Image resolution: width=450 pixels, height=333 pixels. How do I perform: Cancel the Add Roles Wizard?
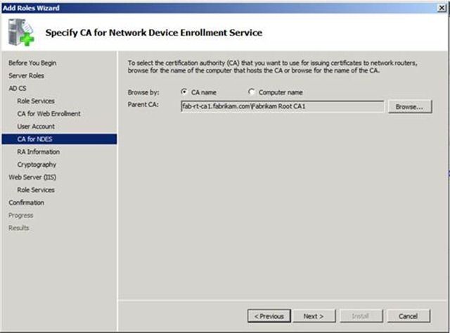point(409,316)
